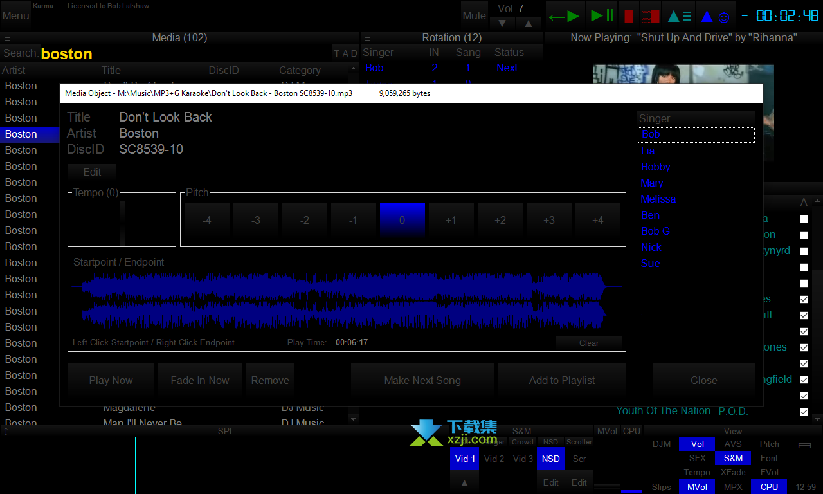
Task: Open the Rotation panel hamburger menu icon
Action: (x=366, y=38)
